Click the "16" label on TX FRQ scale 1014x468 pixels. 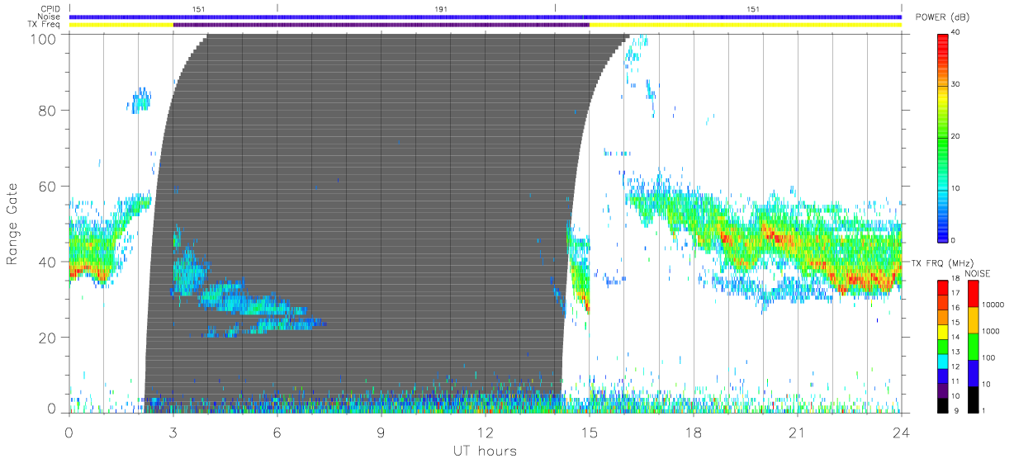pos(955,308)
